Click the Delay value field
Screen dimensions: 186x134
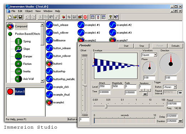[172, 116]
